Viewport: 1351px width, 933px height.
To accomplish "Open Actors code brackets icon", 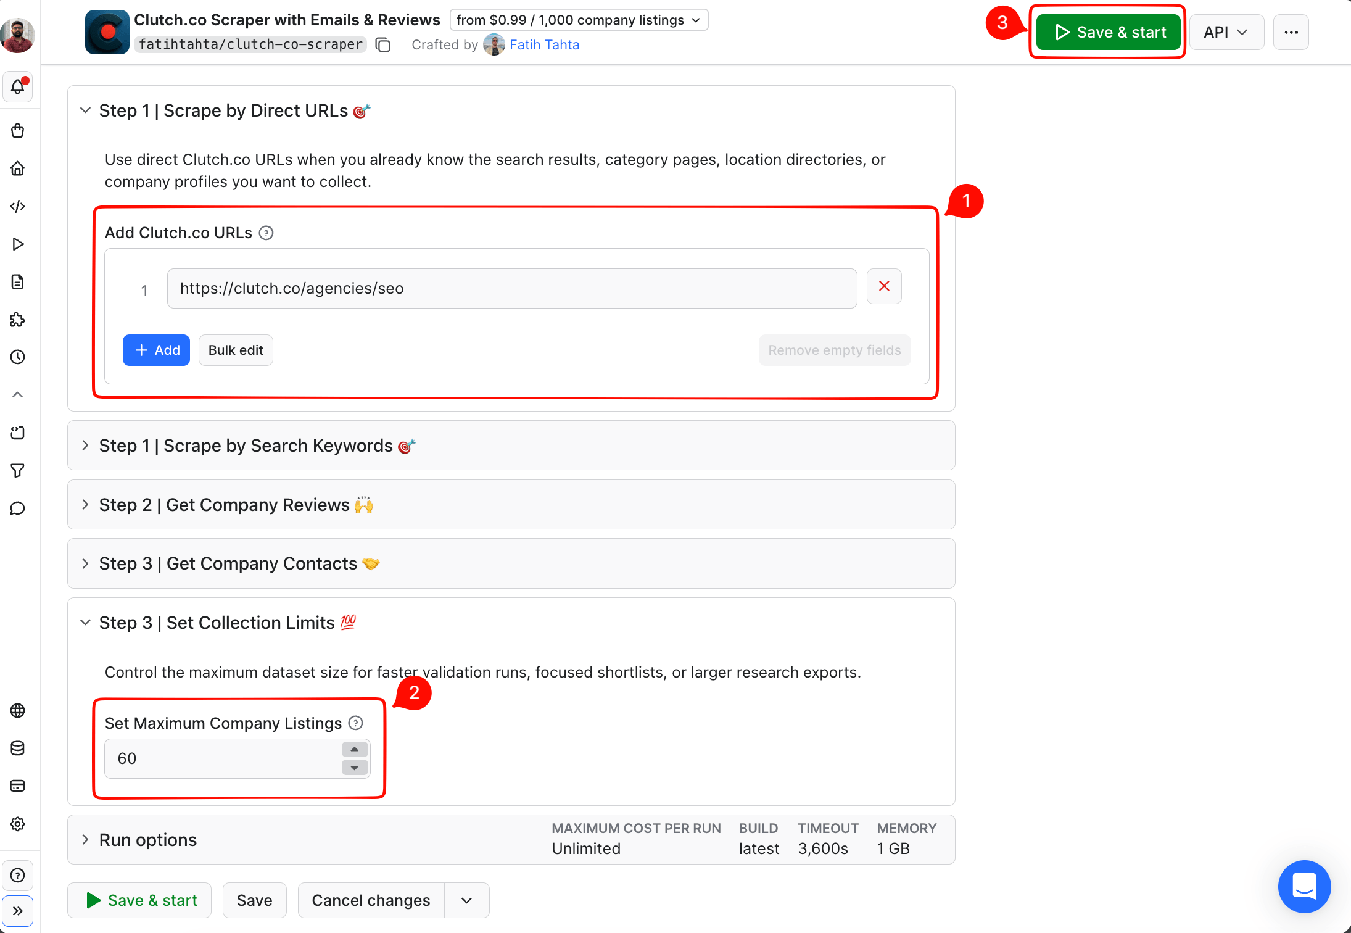I will [x=18, y=206].
